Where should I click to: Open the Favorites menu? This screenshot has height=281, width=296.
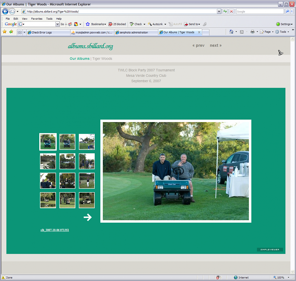point(36,19)
